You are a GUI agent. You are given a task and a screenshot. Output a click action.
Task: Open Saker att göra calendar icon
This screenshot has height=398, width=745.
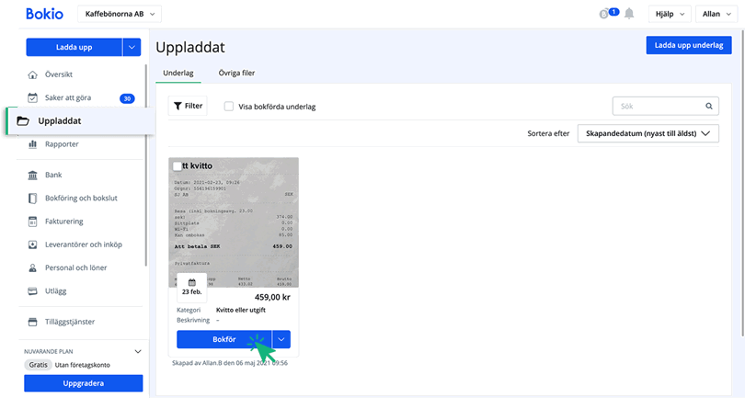click(33, 97)
